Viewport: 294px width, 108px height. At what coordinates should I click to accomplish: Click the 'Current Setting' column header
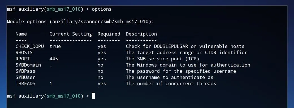coord(71,34)
